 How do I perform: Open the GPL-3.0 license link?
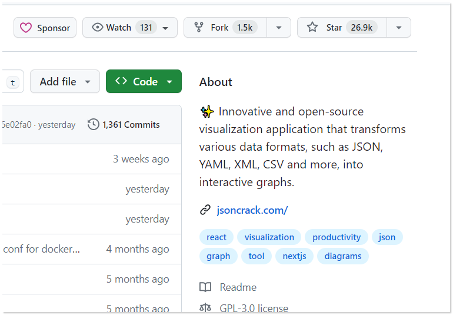tap(254, 308)
